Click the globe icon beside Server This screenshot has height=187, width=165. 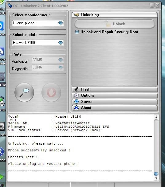(x=77, y=102)
